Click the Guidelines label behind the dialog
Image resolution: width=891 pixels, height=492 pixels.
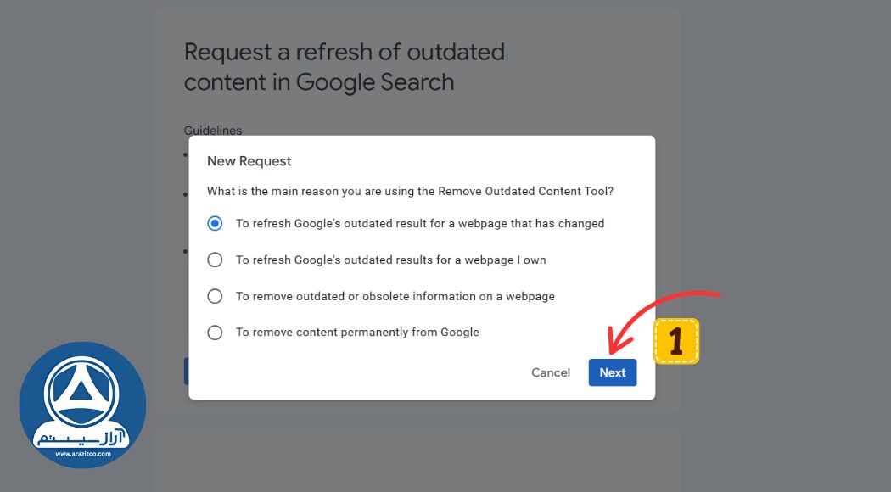click(213, 131)
